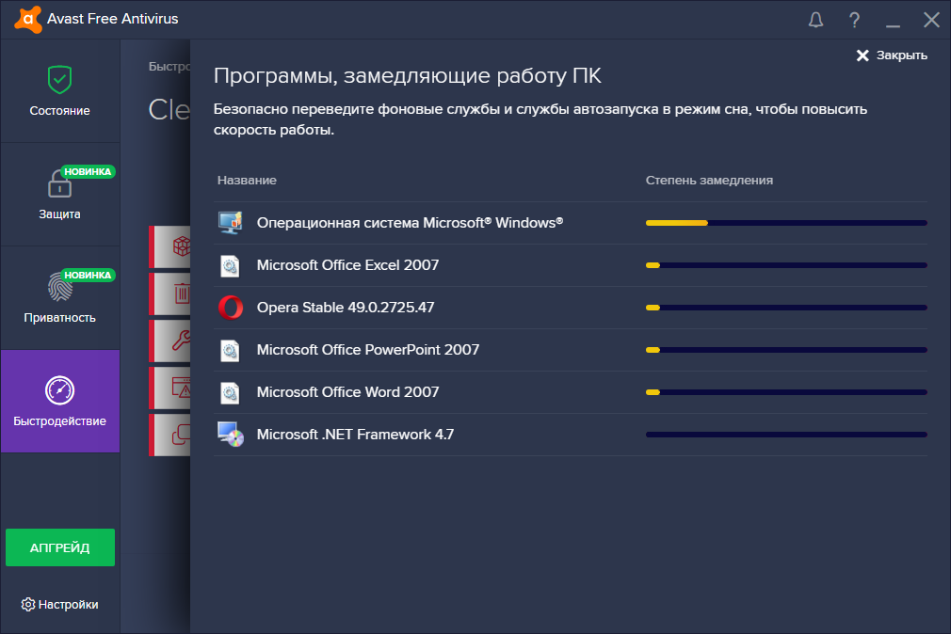Click the Название column header

(247, 181)
